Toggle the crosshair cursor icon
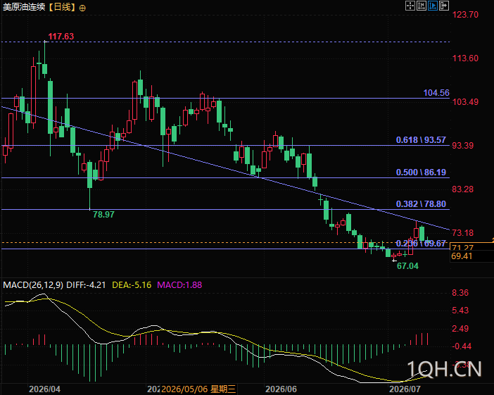 (x=410, y=6)
